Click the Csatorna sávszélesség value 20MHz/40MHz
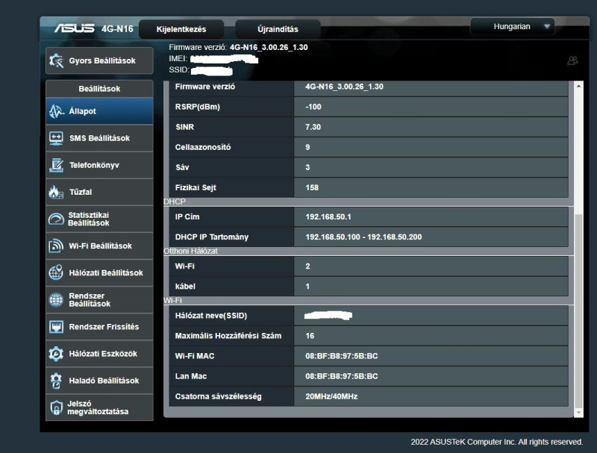597x453 pixels. (331, 397)
